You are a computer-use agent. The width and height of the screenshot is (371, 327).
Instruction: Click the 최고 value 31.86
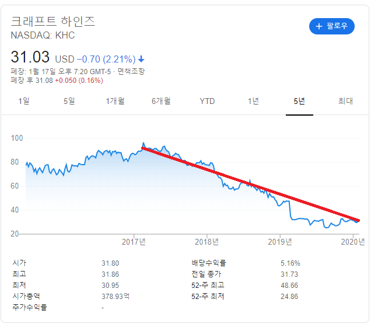[110, 274]
